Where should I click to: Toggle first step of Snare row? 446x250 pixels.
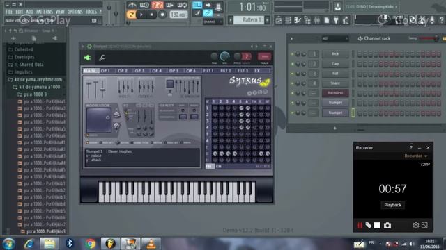pos(360,83)
